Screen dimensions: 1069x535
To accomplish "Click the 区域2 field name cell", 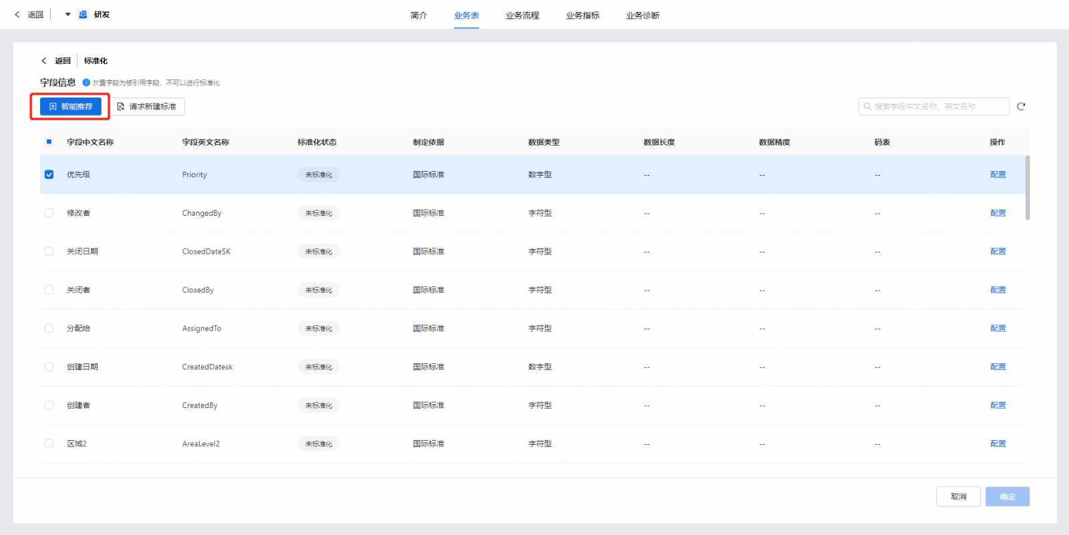I will point(77,443).
